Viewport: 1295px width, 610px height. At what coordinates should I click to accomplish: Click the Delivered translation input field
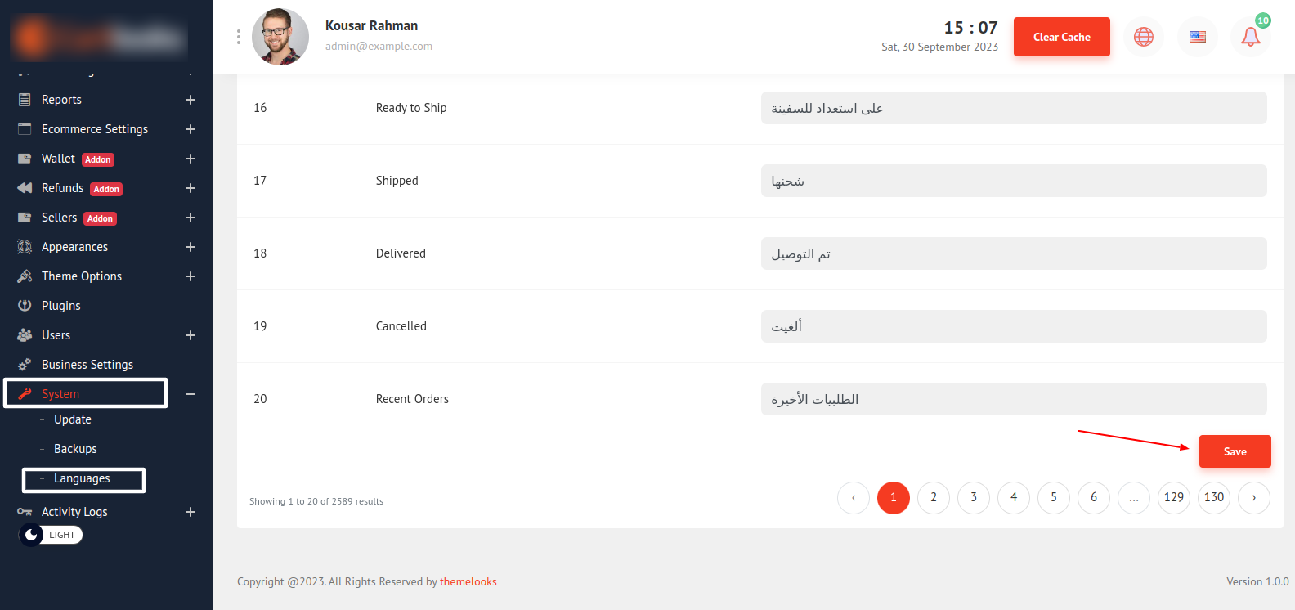1014,253
